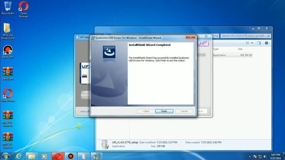This screenshot has width=285, height=160.
Task: Switch to the installer taskbar button
Action: pyautogui.click(x=97, y=156)
